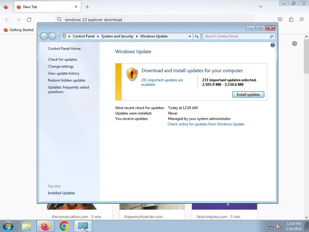Click the warning shield icon in update box
This screenshot has width=309, height=232.
pyautogui.click(x=132, y=74)
